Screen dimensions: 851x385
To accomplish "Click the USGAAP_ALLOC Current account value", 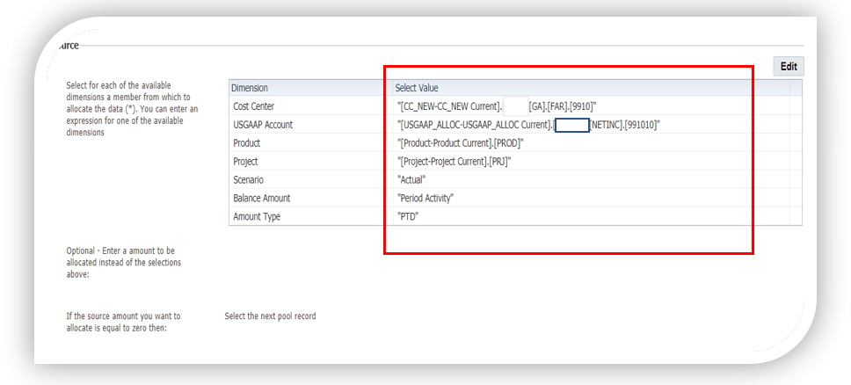I will (475, 125).
